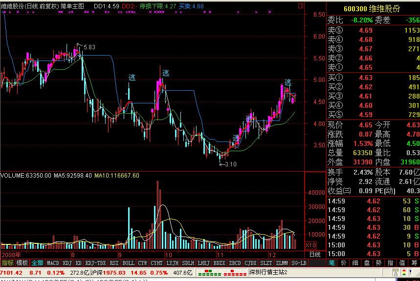
Task: Switch indicator to RSI
Action: tap(114, 263)
